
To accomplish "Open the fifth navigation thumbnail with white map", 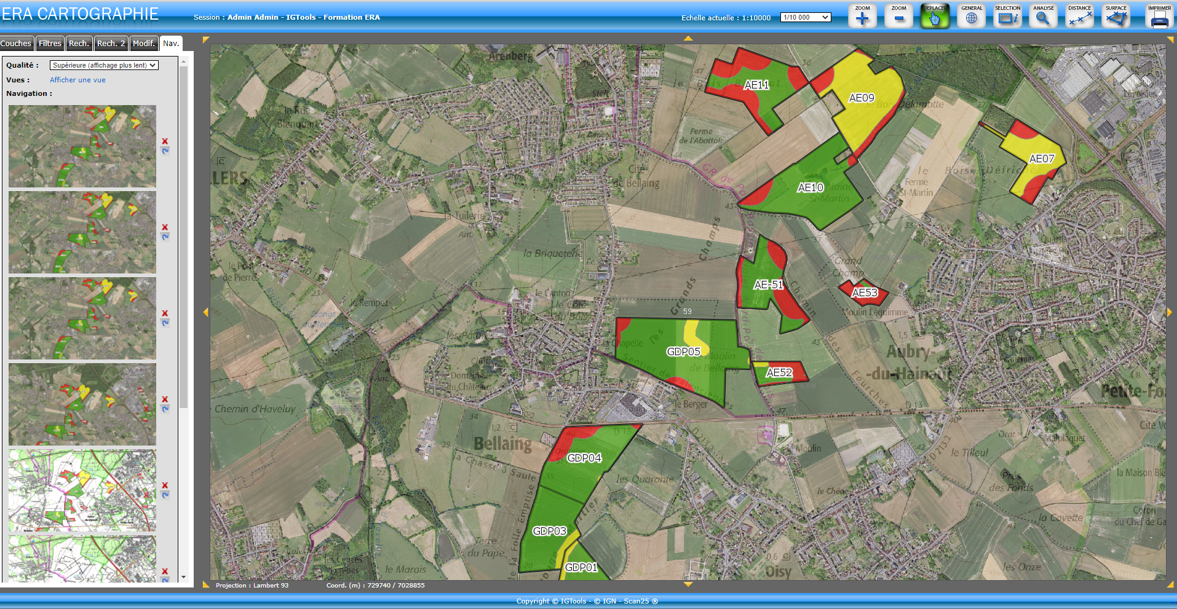I will point(82,490).
